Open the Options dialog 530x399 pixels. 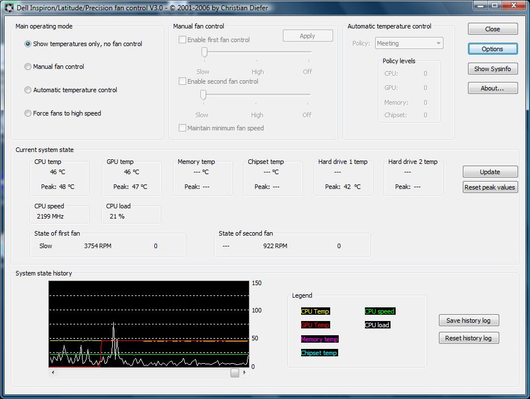(x=492, y=49)
